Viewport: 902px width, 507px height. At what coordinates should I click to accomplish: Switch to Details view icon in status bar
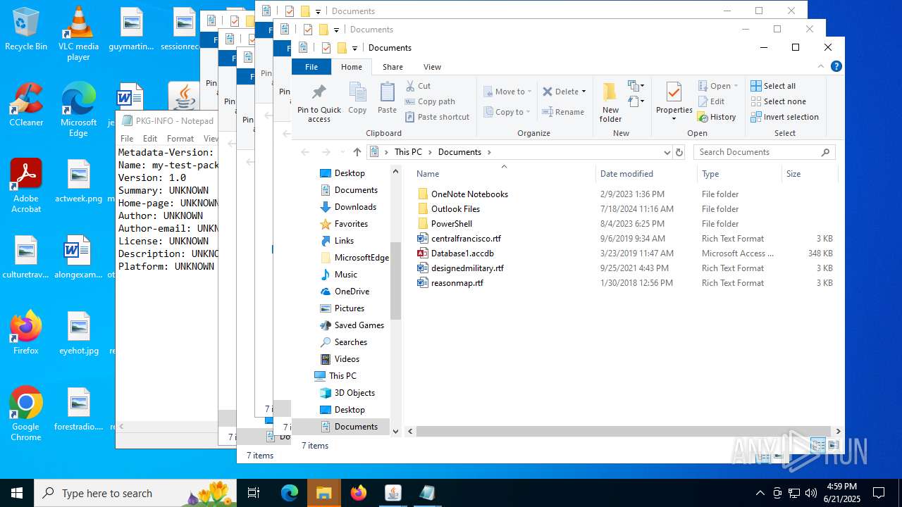tap(817, 445)
